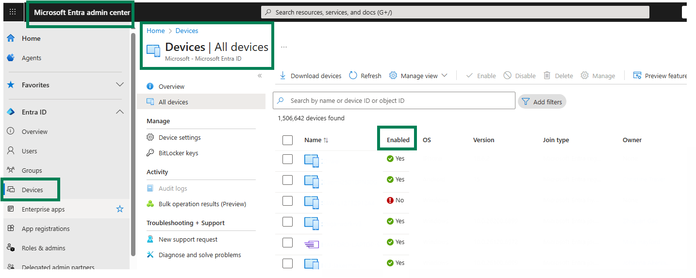The image size is (696, 278).
Task: Click the Diagnose and solve problems wrench icon
Action: tap(150, 255)
